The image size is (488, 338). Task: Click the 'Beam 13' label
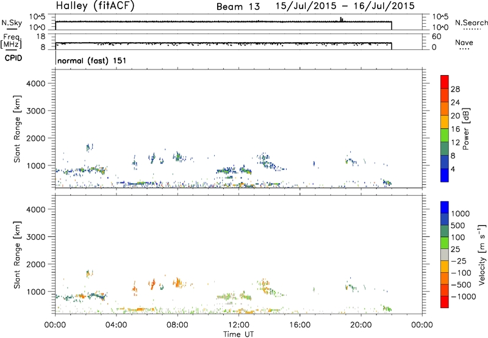click(x=238, y=7)
